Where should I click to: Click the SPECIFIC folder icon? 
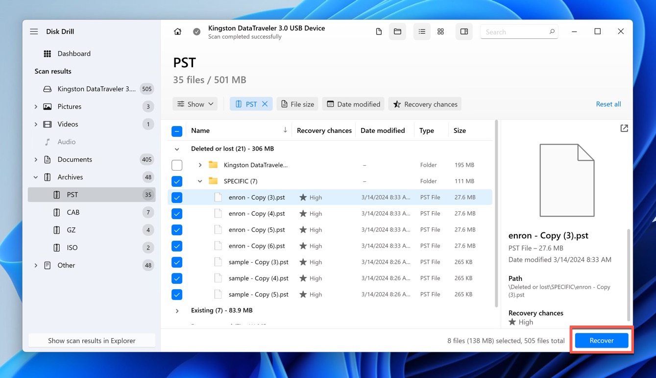213,181
